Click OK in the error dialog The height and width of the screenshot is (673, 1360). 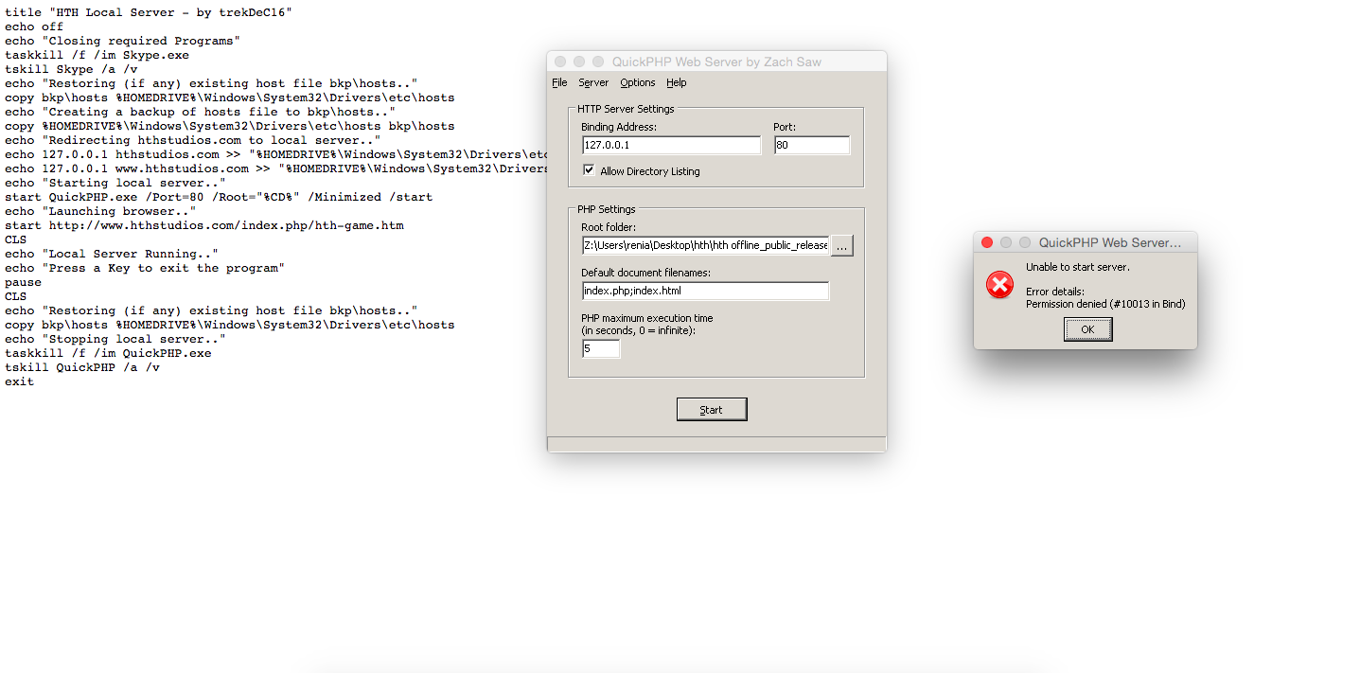(1087, 328)
